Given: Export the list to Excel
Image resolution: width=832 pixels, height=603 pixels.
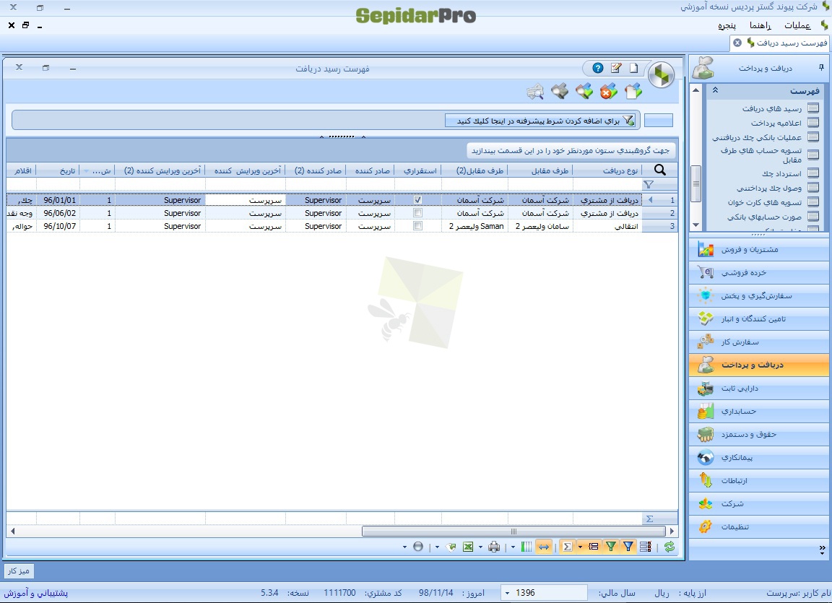Looking at the screenshot, I should point(468,547).
